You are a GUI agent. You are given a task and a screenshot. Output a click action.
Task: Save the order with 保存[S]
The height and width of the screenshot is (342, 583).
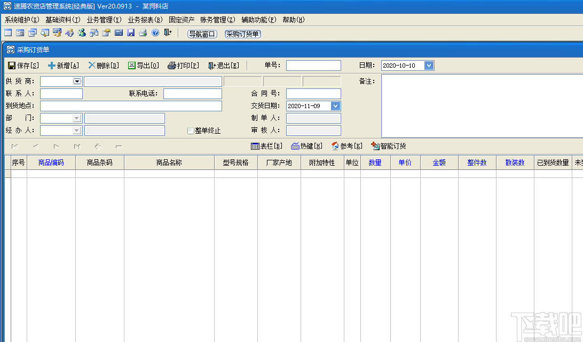click(23, 66)
